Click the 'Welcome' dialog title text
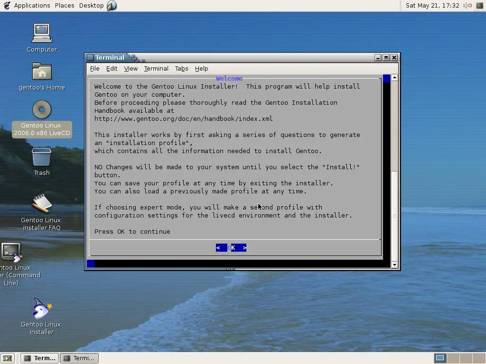This screenshot has height=364, width=486. coord(229,79)
